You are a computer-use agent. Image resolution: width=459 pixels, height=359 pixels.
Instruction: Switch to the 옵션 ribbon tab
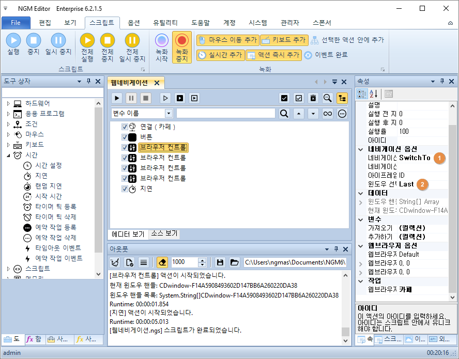point(134,23)
